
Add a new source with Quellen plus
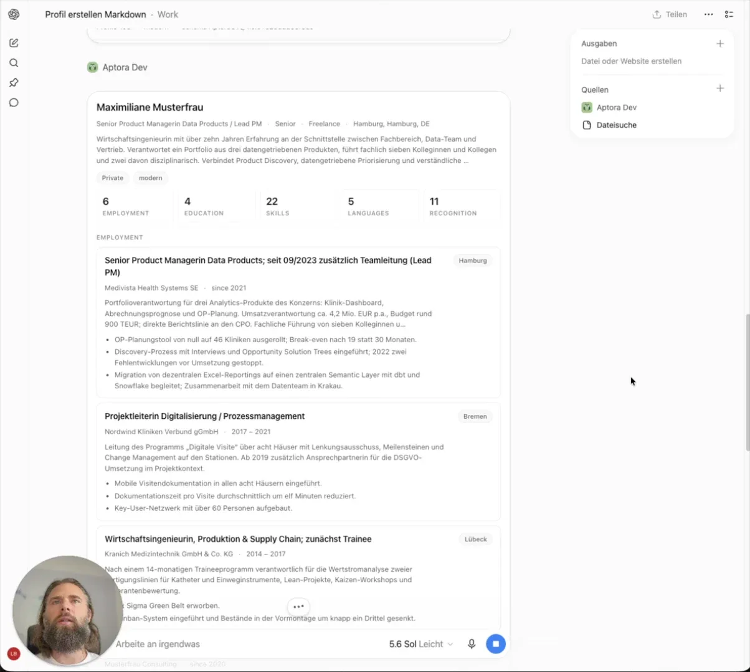(x=720, y=88)
